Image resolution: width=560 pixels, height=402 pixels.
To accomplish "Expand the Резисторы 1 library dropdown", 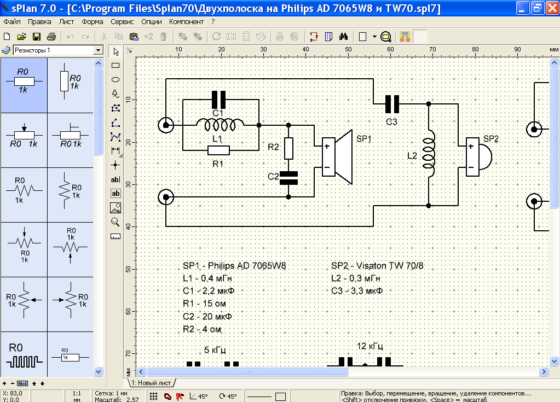I will [x=98, y=50].
